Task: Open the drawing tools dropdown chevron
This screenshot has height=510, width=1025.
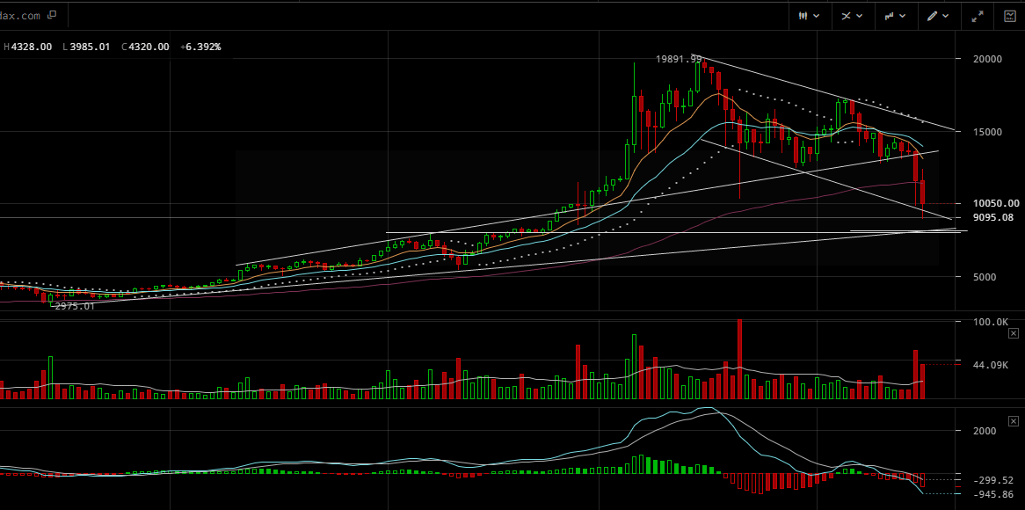Action: click(946, 16)
